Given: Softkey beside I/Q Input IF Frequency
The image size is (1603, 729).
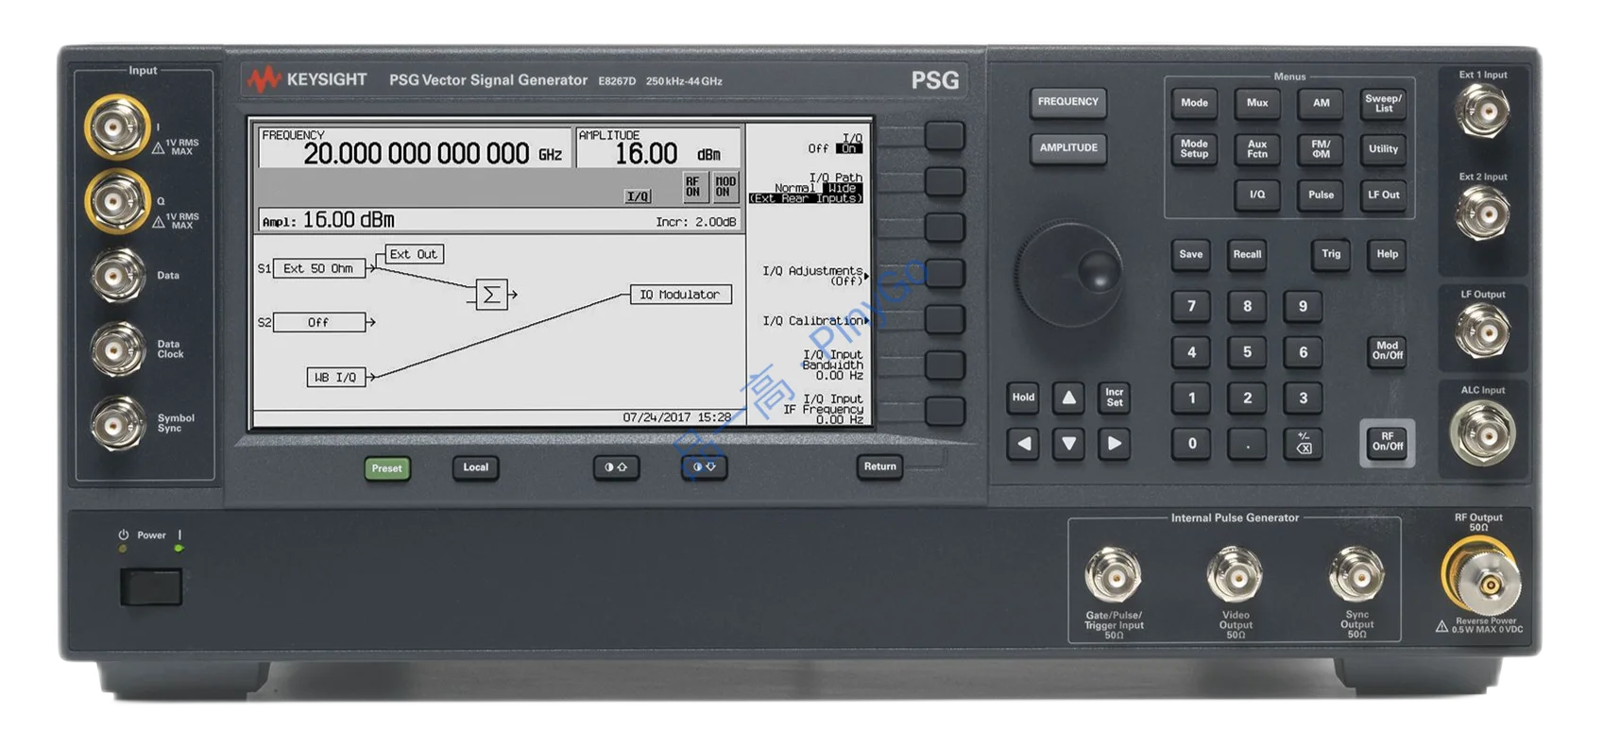Looking at the screenshot, I should (944, 412).
